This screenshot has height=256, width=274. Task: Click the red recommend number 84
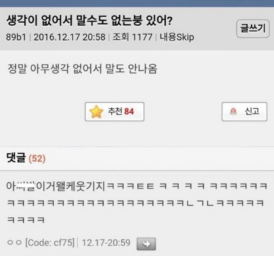[129, 111]
